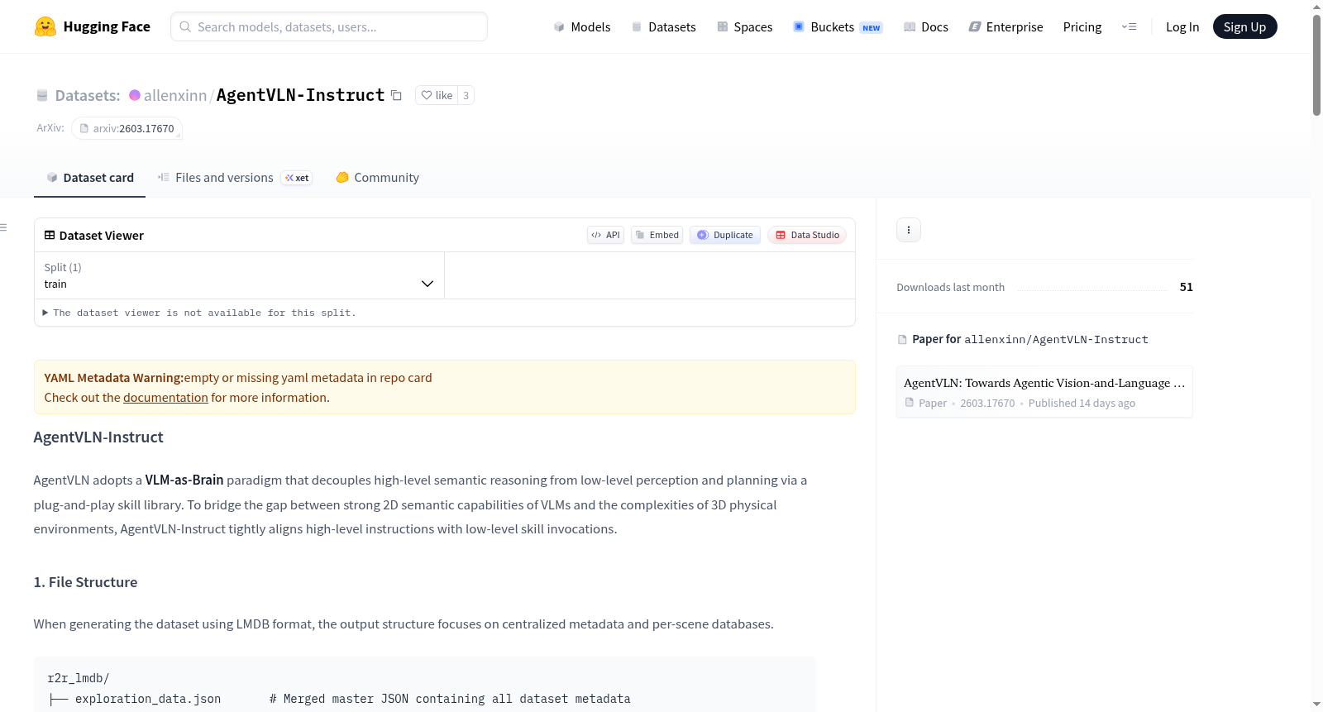Screen dimensions: 1323x712
Task: Click the heart like button
Action: [437, 95]
